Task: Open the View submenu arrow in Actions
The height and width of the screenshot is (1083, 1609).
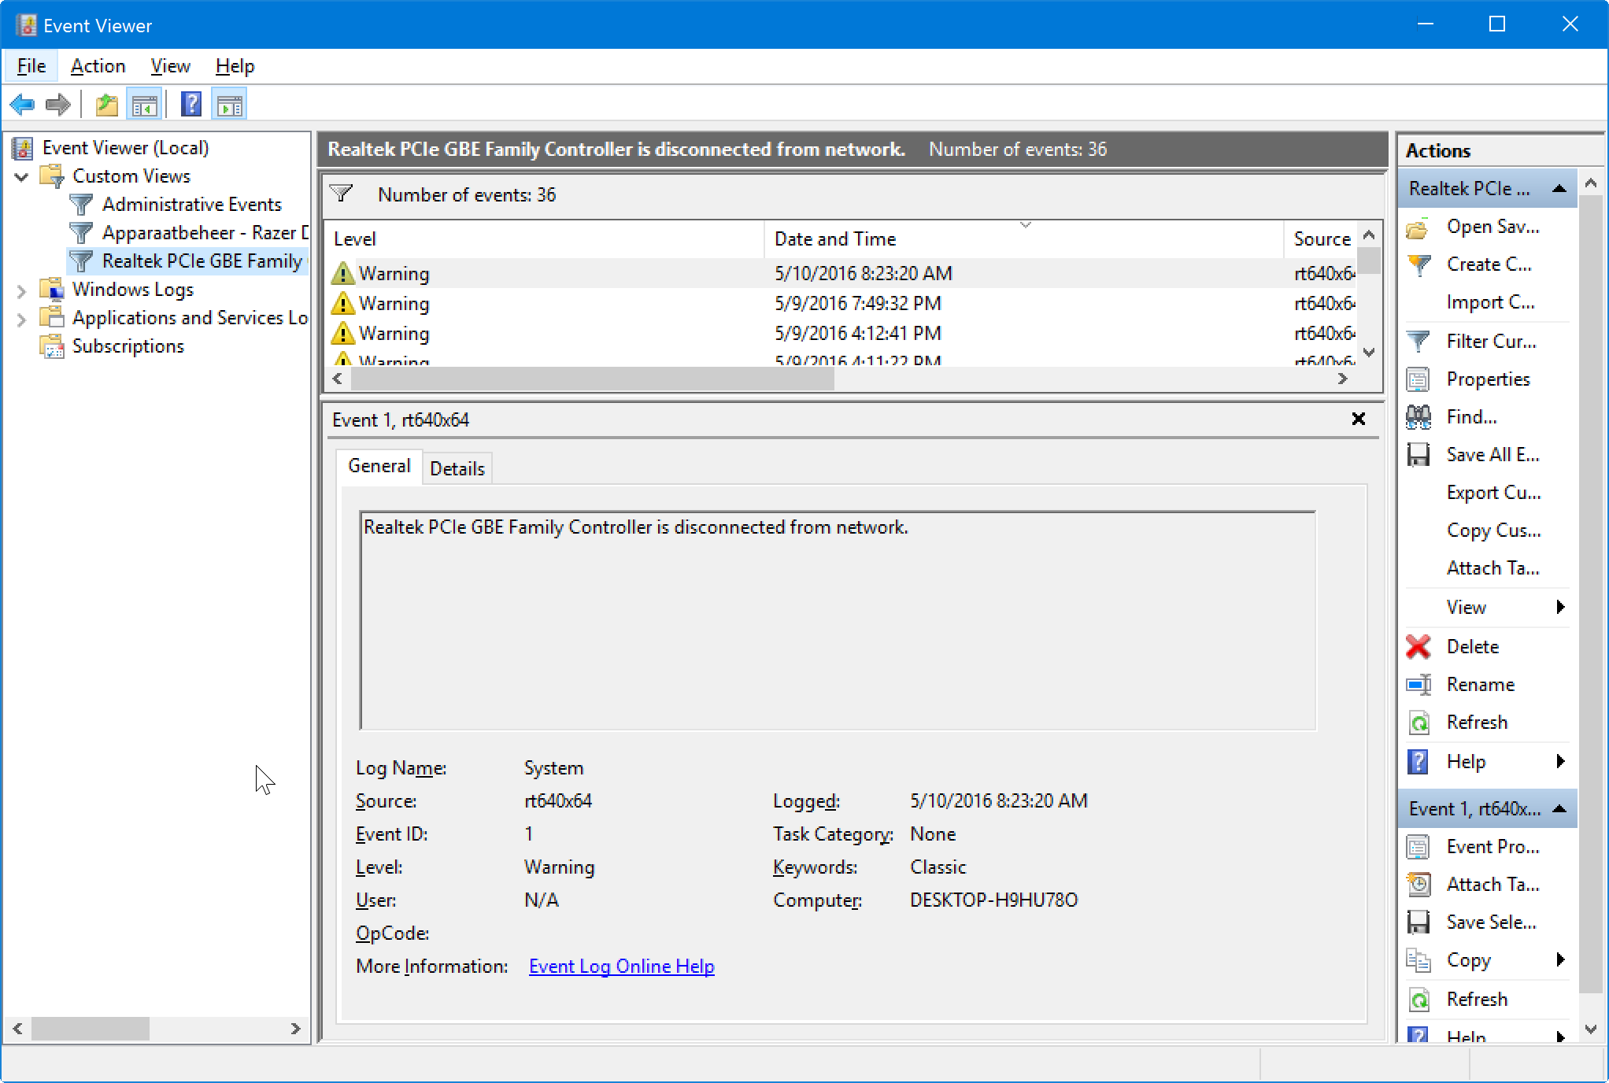Action: coord(1560,607)
